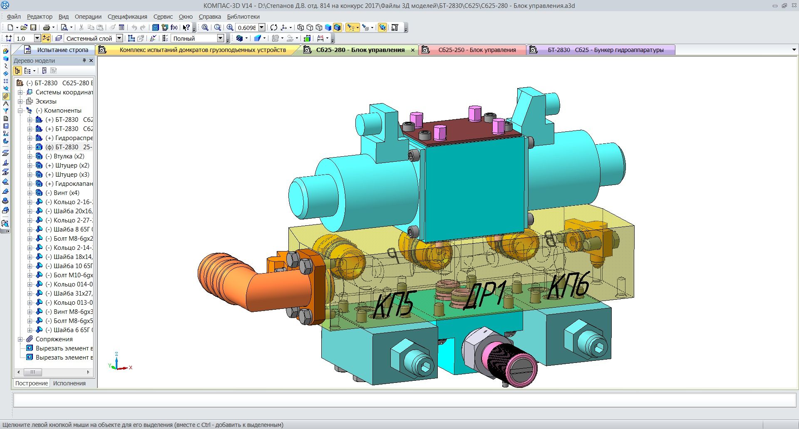This screenshot has height=429, width=799.
Task: Save the document with the floppy disk icon
Action: (x=33, y=27)
